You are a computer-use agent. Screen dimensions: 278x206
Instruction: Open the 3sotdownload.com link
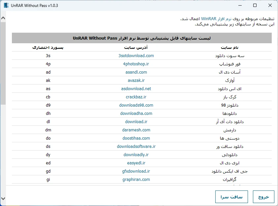[x=136, y=56]
